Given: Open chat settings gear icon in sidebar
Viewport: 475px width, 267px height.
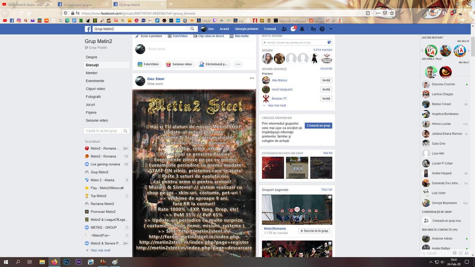Looking at the screenshot, I should click(x=455, y=253).
